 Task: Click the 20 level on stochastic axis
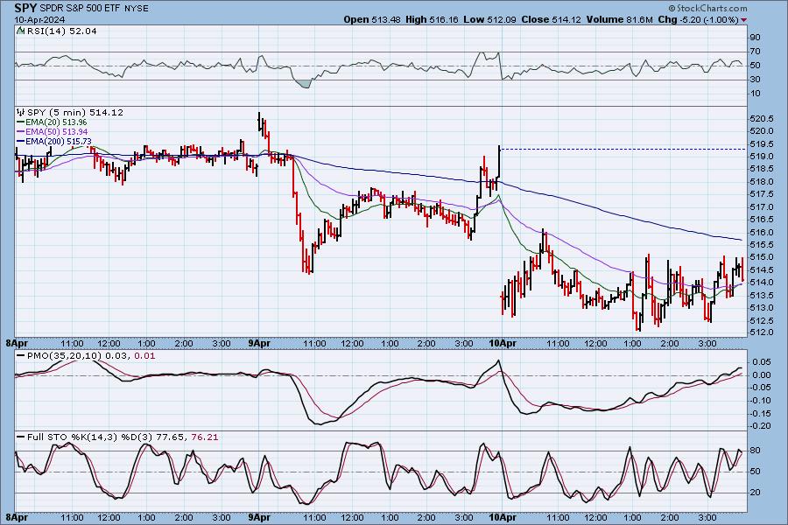pyautogui.click(x=756, y=493)
